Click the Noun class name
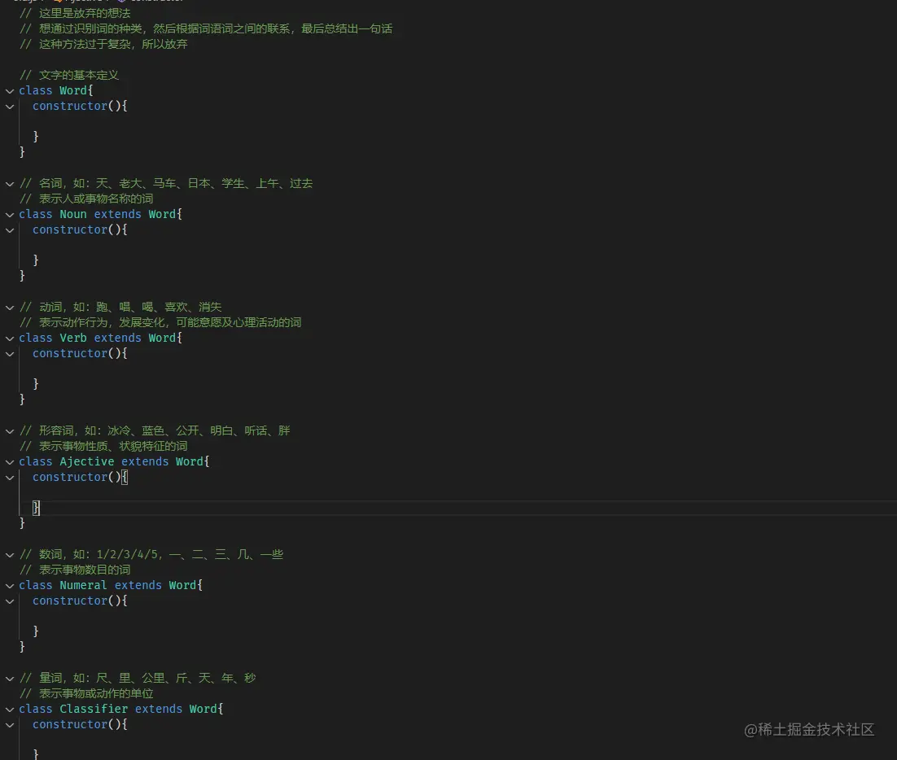Viewport: 897px width, 760px height. pyautogui.click(x=73, y=214)
